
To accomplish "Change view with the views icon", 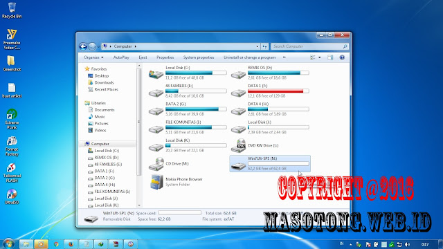I will (312, 57).
